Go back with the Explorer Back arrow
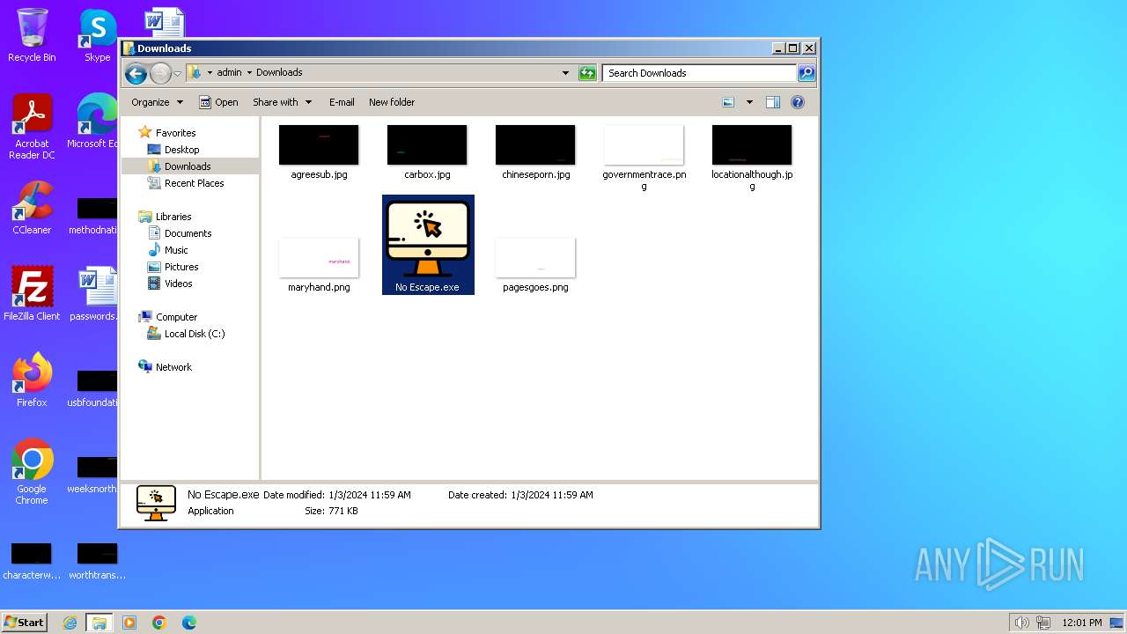1127x634 pixels. (136, 73)
